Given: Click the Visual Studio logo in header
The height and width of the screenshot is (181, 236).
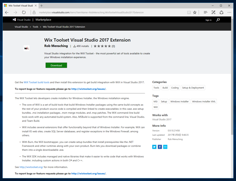Looking at the screenshot, I should point(22,20).
